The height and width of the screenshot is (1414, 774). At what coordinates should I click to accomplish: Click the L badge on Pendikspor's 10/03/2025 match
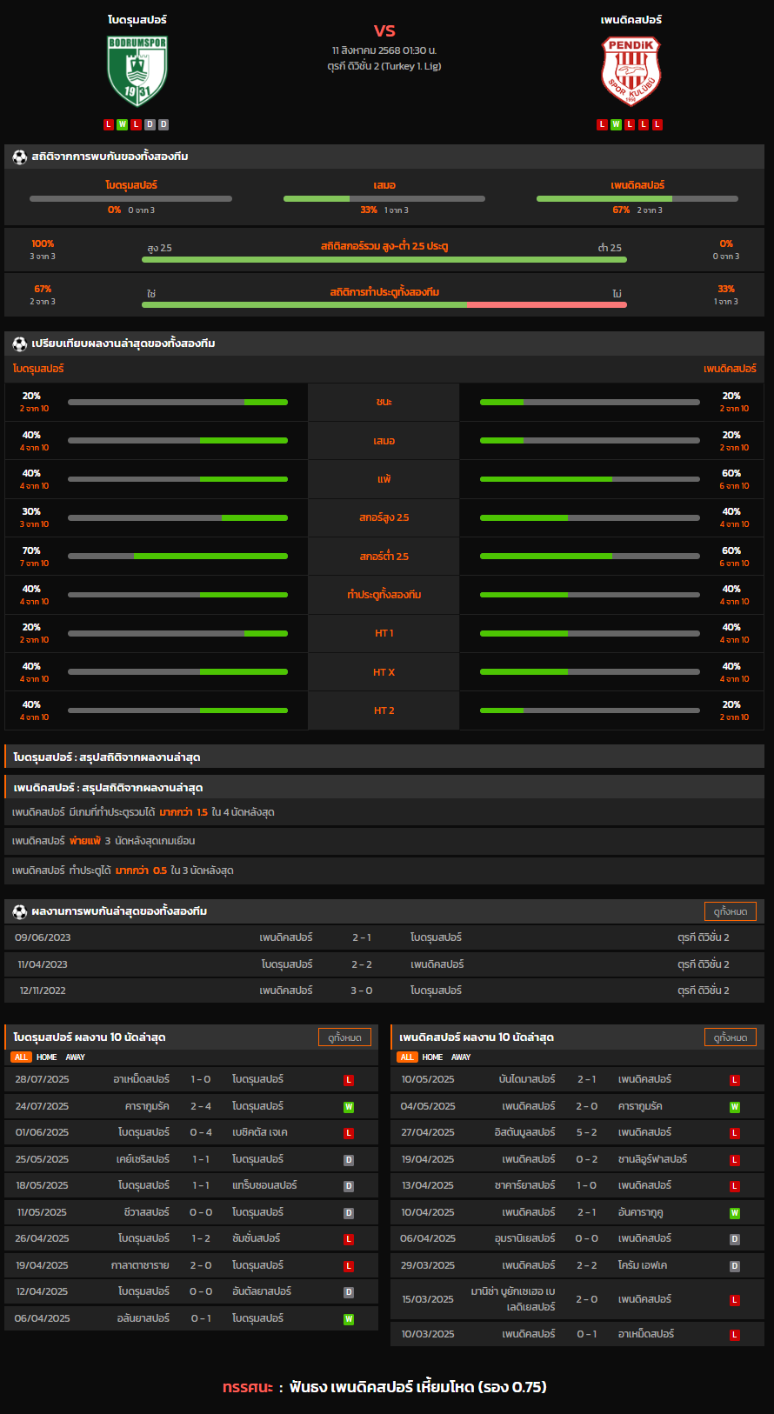point(735,1335)
